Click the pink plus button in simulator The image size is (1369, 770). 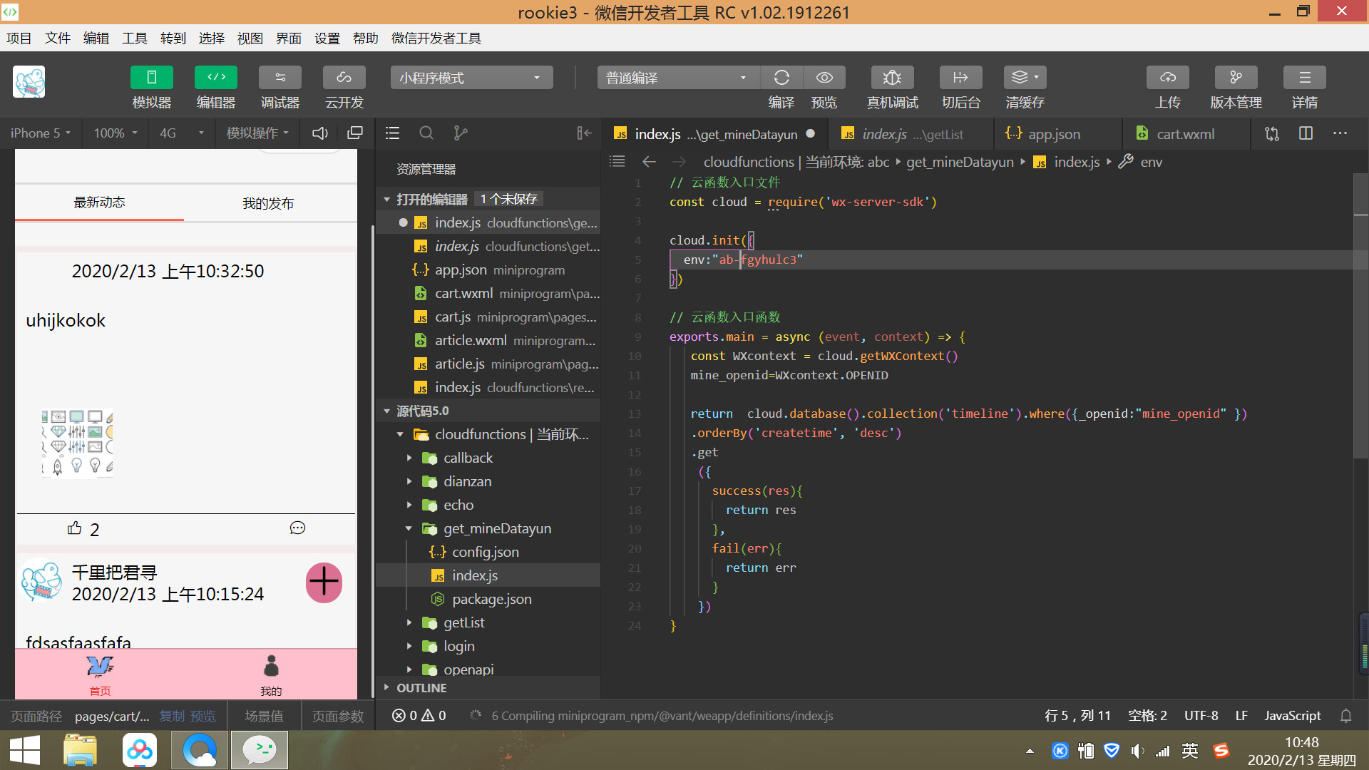tap(324, 582)
